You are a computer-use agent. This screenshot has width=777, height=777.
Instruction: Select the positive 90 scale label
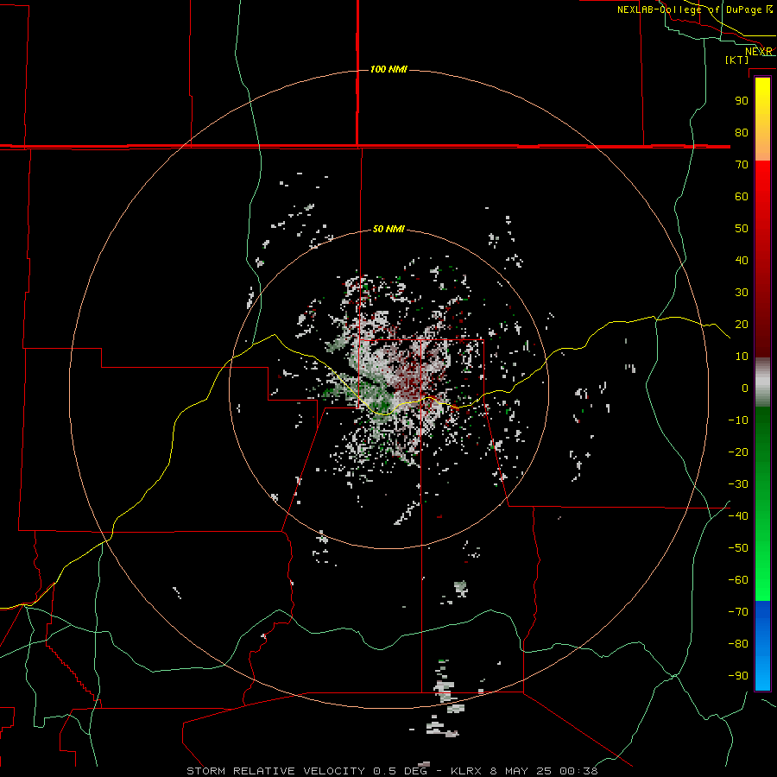click(x=742, y=101)
